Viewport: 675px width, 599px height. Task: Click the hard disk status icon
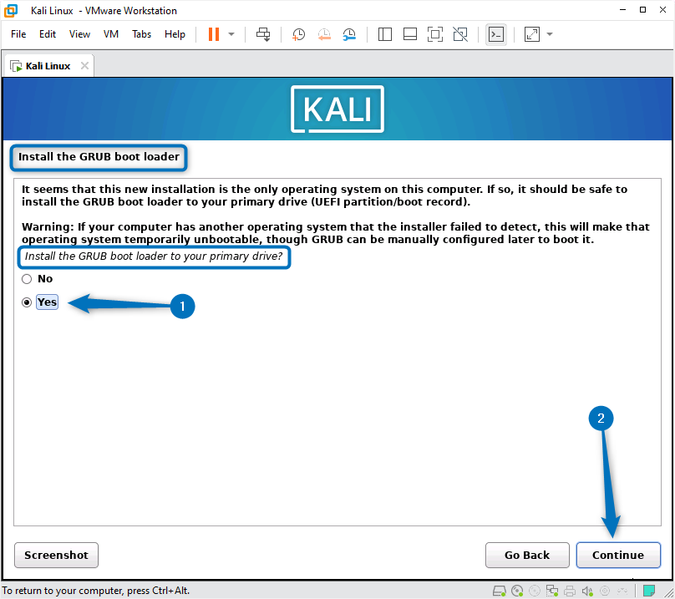point(499,590)
